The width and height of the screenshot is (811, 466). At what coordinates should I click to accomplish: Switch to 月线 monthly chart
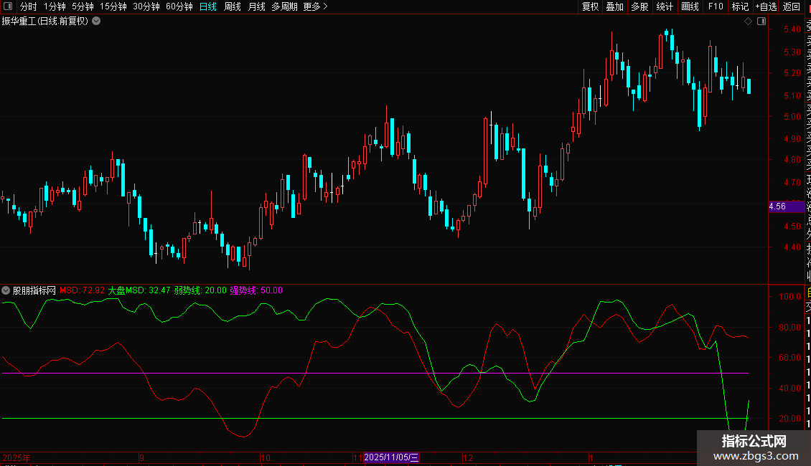pyautogui.click(x=256, y=6)
